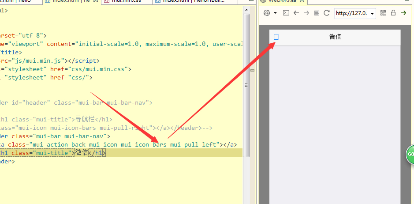The height and width of the screenshot is (204, 414).
Task: Click the 微信 title in the preview
Action: click(x=335, y=37)
